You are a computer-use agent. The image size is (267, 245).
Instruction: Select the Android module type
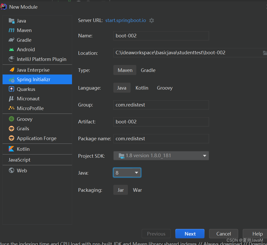tap(26, 49)
